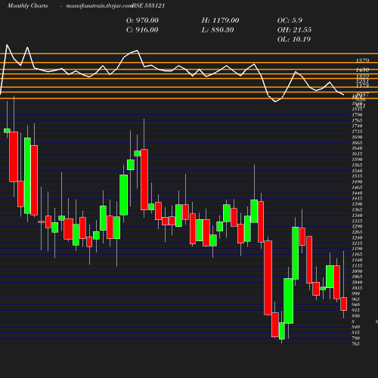Image resolution: width=378 pixels, height=378 pixels.
Task: Select the open value 'O: 970.00'
Action: (x=142, y=20)
